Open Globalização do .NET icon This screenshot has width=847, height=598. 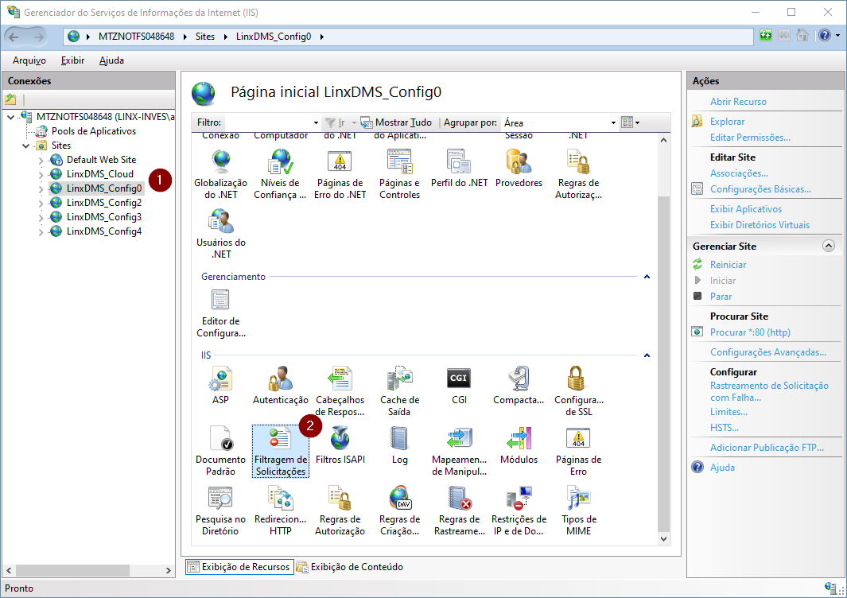pos(220,174)
